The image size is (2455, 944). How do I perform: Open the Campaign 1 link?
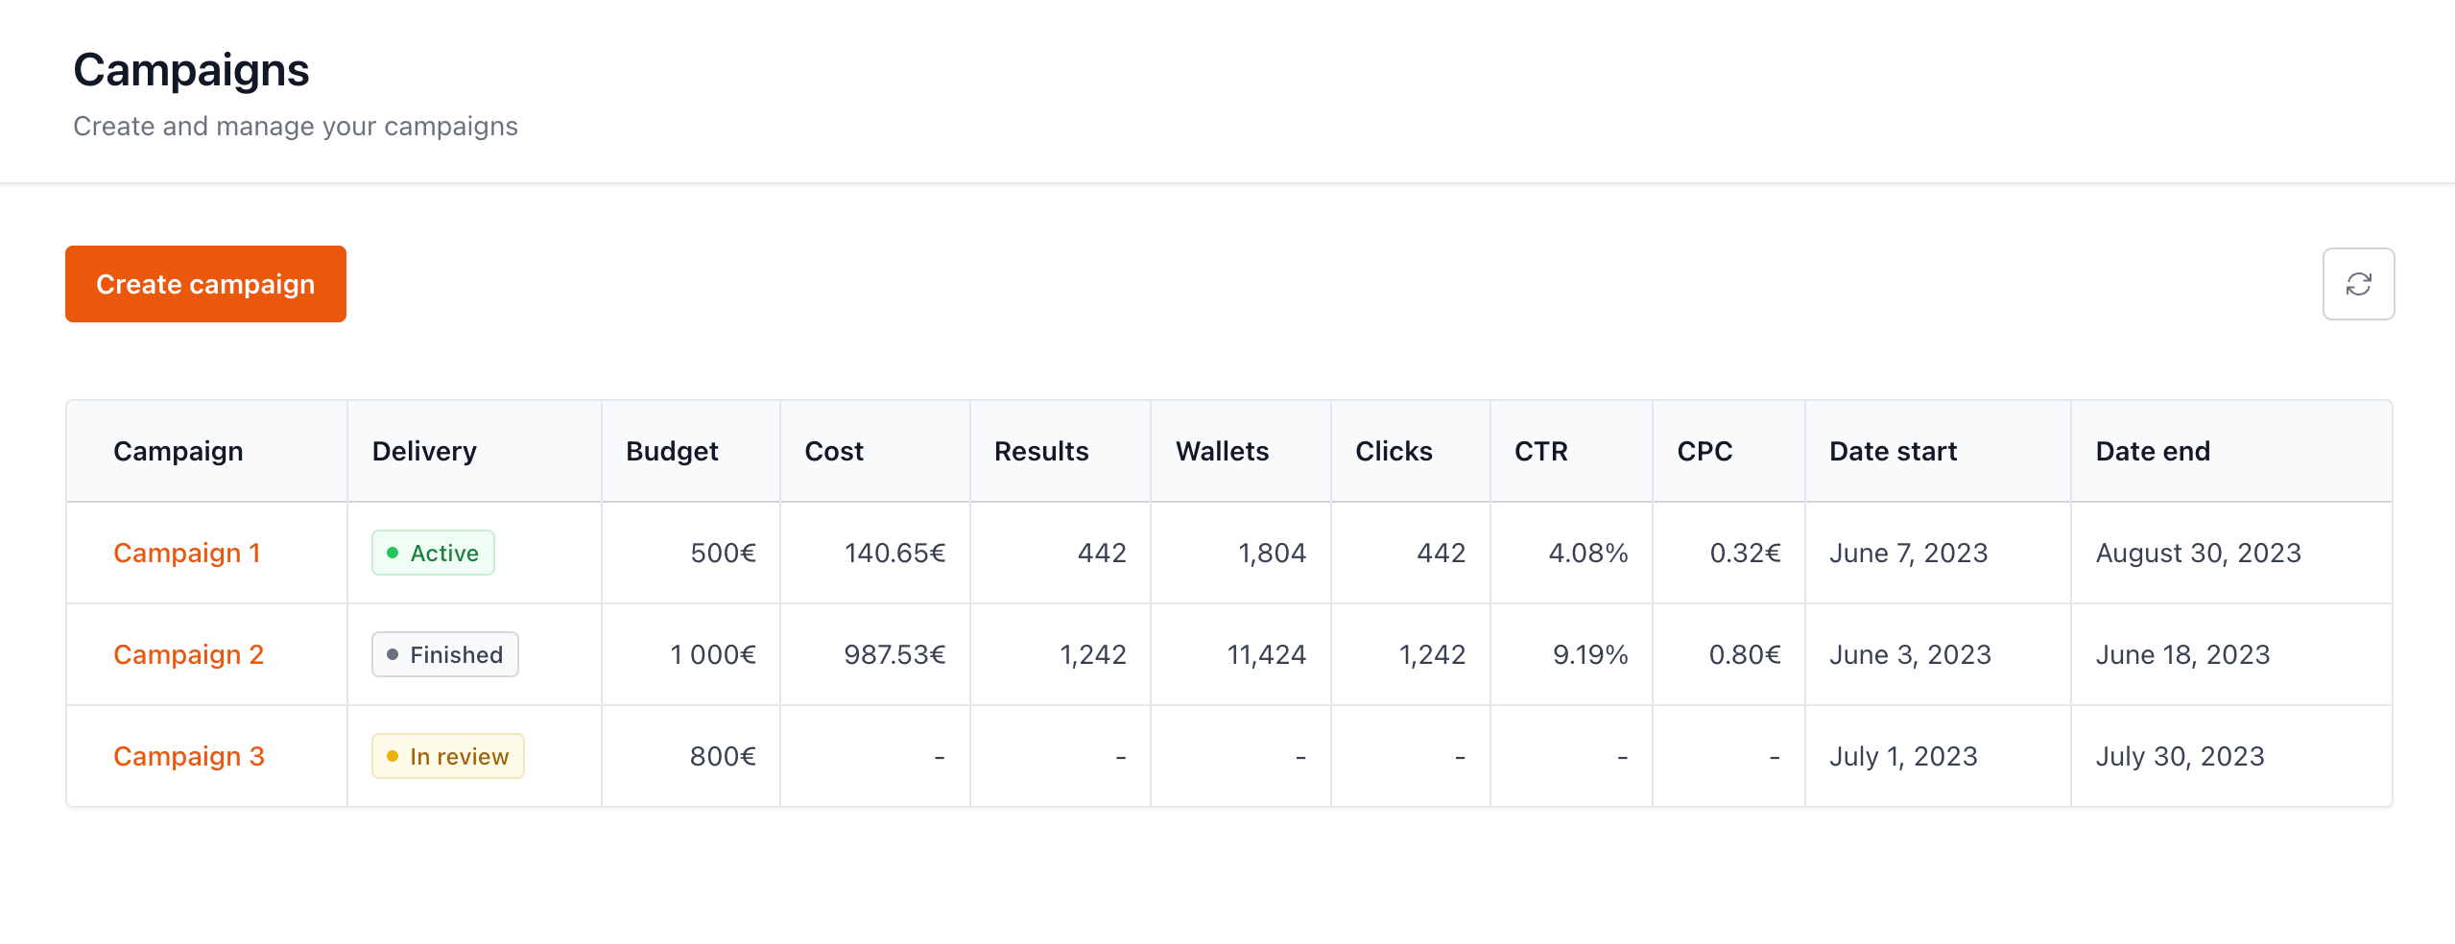(186, 554)
